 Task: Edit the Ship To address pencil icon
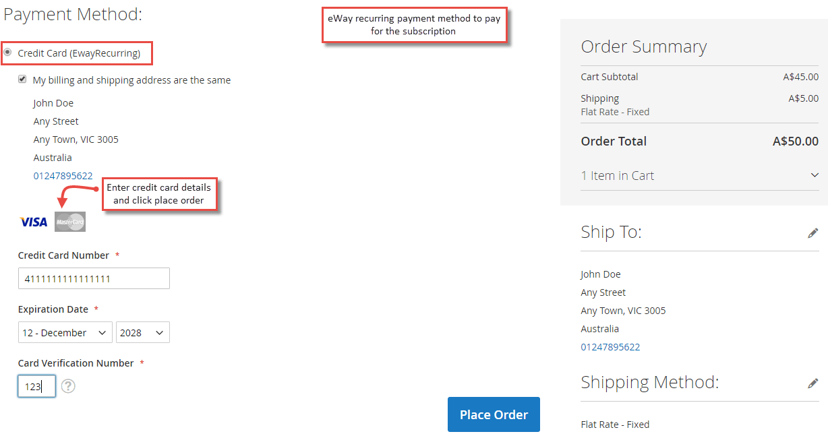click(x=812, y=232)
